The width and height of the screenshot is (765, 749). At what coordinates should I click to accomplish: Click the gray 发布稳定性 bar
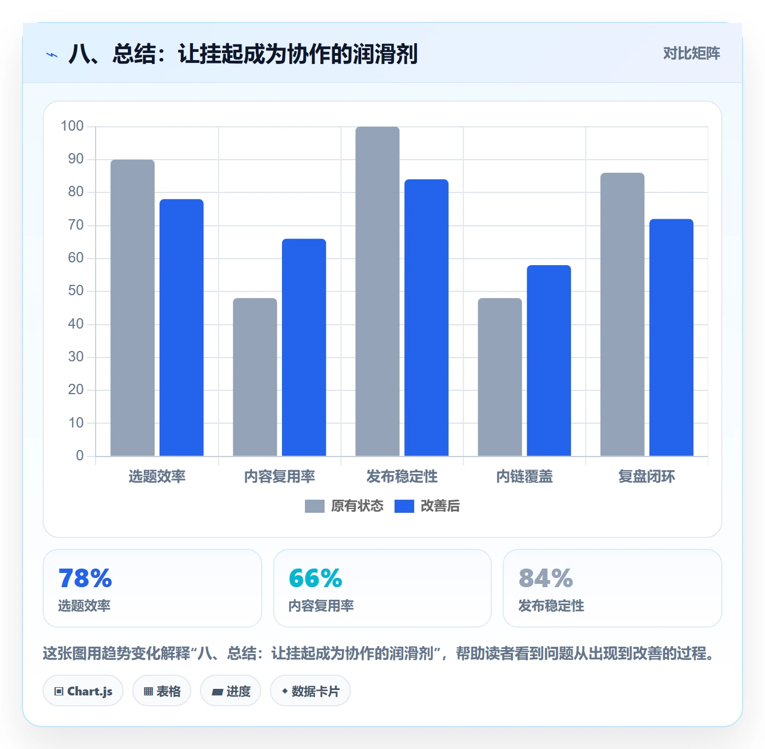tap(378, 291)
